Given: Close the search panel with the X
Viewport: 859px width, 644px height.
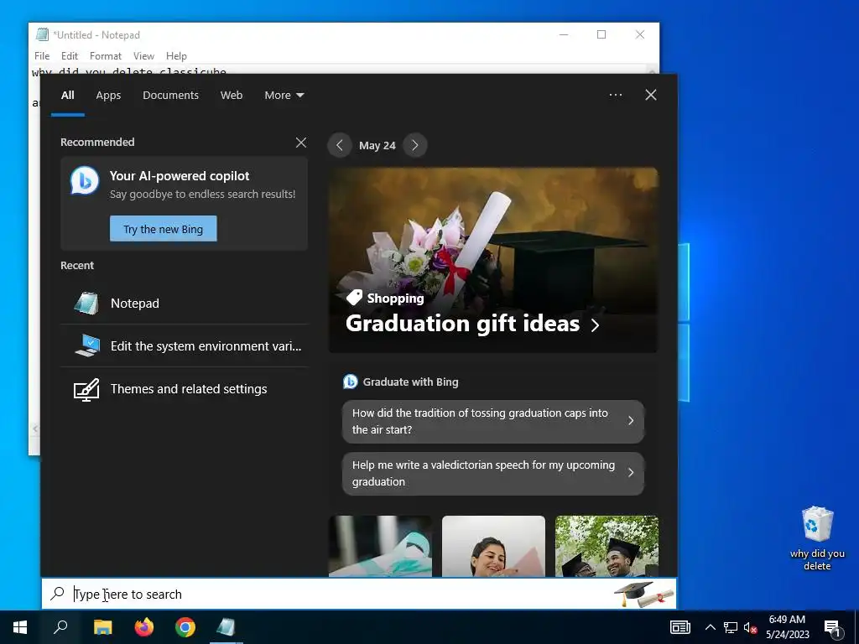Looking at the screenshot, I should (651, 95).
